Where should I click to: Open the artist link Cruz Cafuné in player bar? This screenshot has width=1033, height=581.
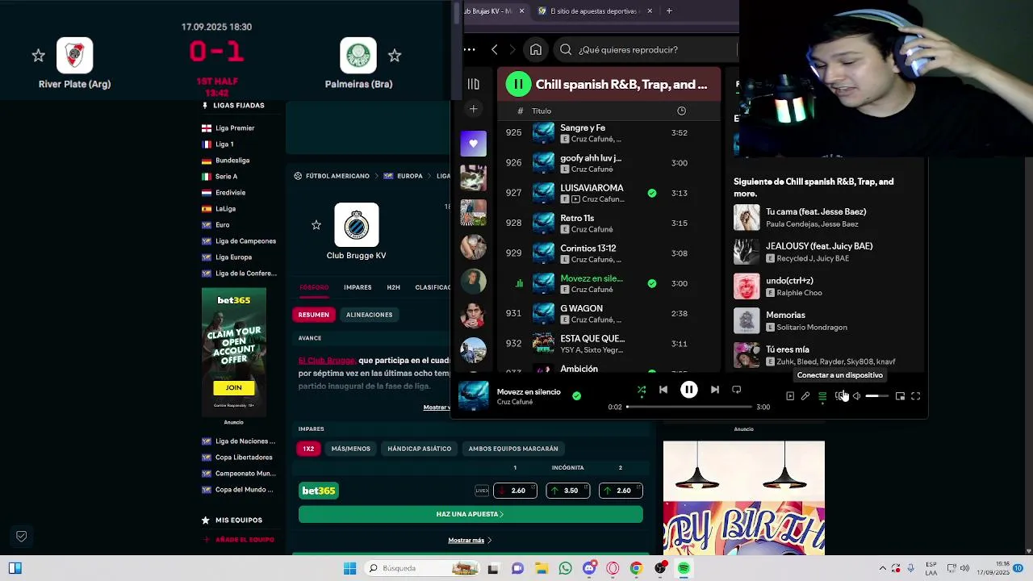(515, 402)
